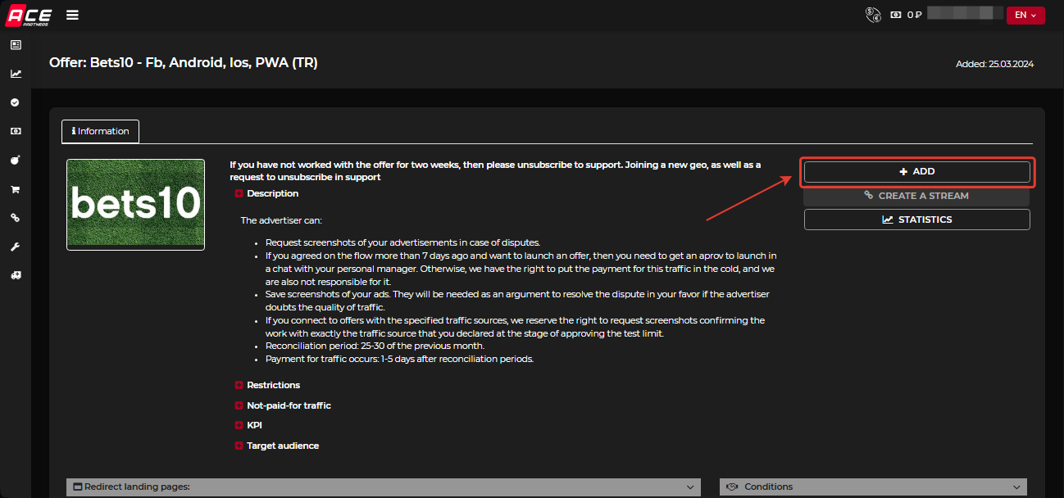Open the news icon in the sidebar
Viewport: 1064px width, 498px height.
16,44
